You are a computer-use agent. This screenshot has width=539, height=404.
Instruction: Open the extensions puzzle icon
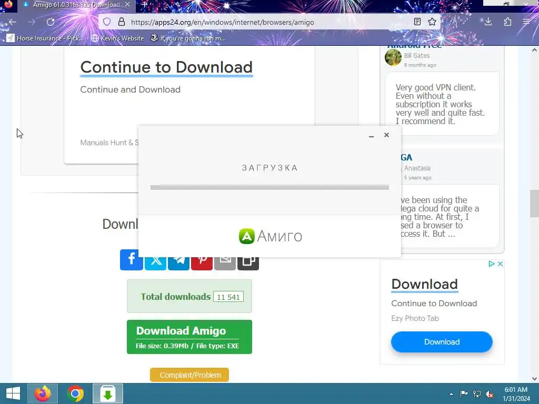click(x=507, y=22)
